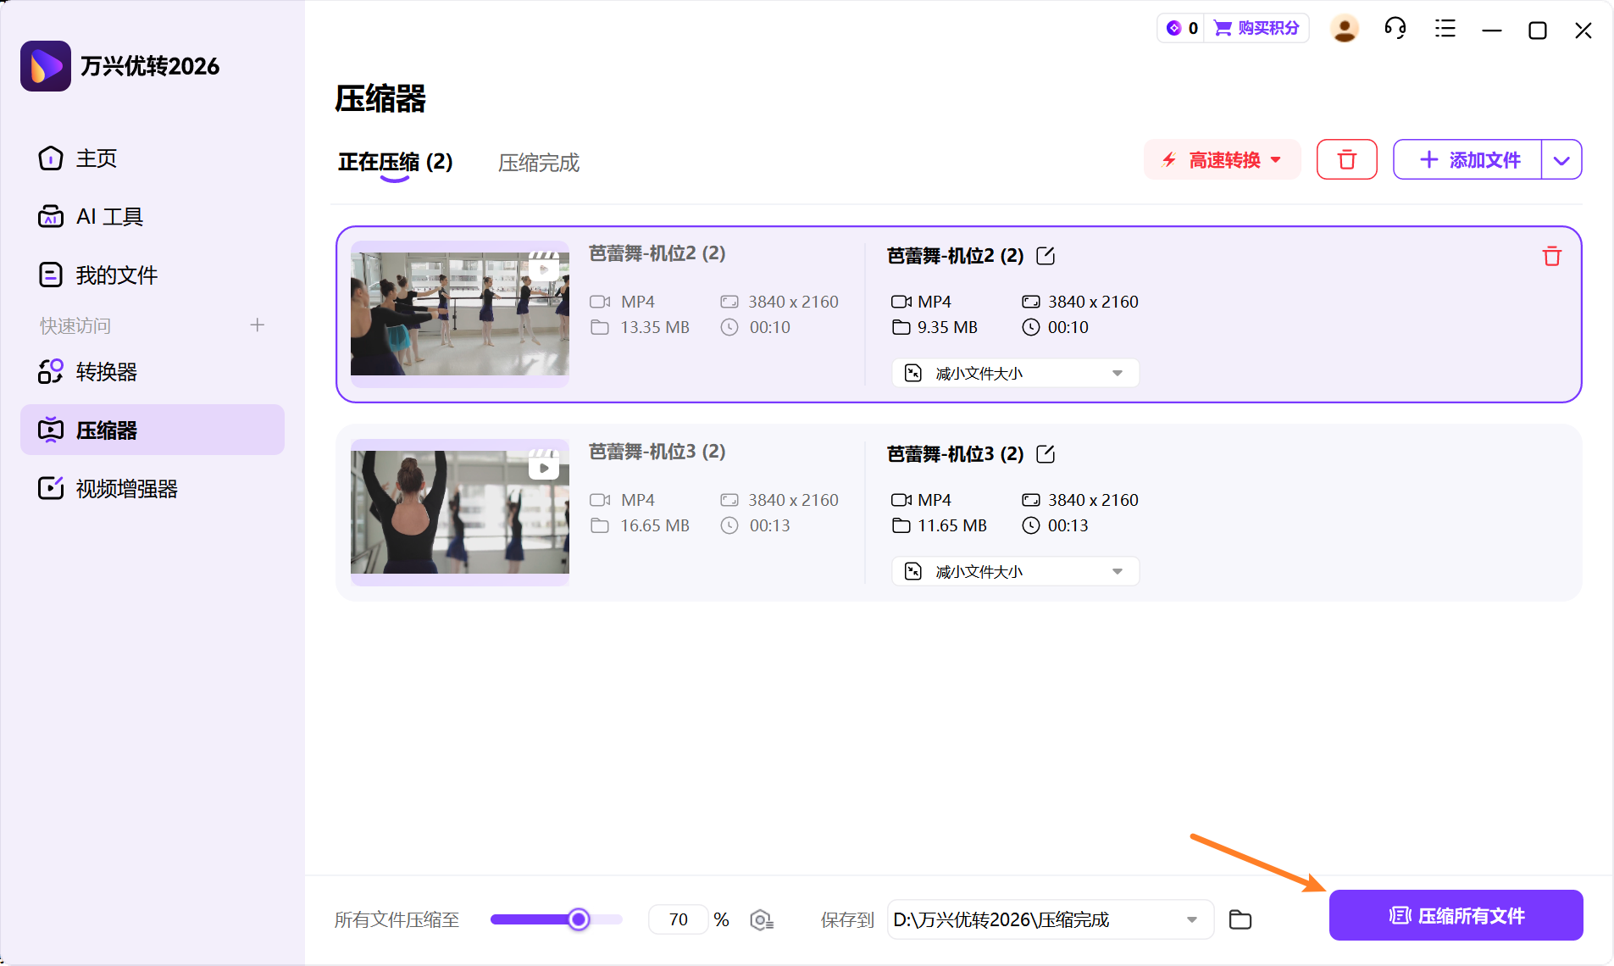Viewport: 1614px width, 966px height.
Task: Open the 高速转换 dropdown
Action: 1222,159
